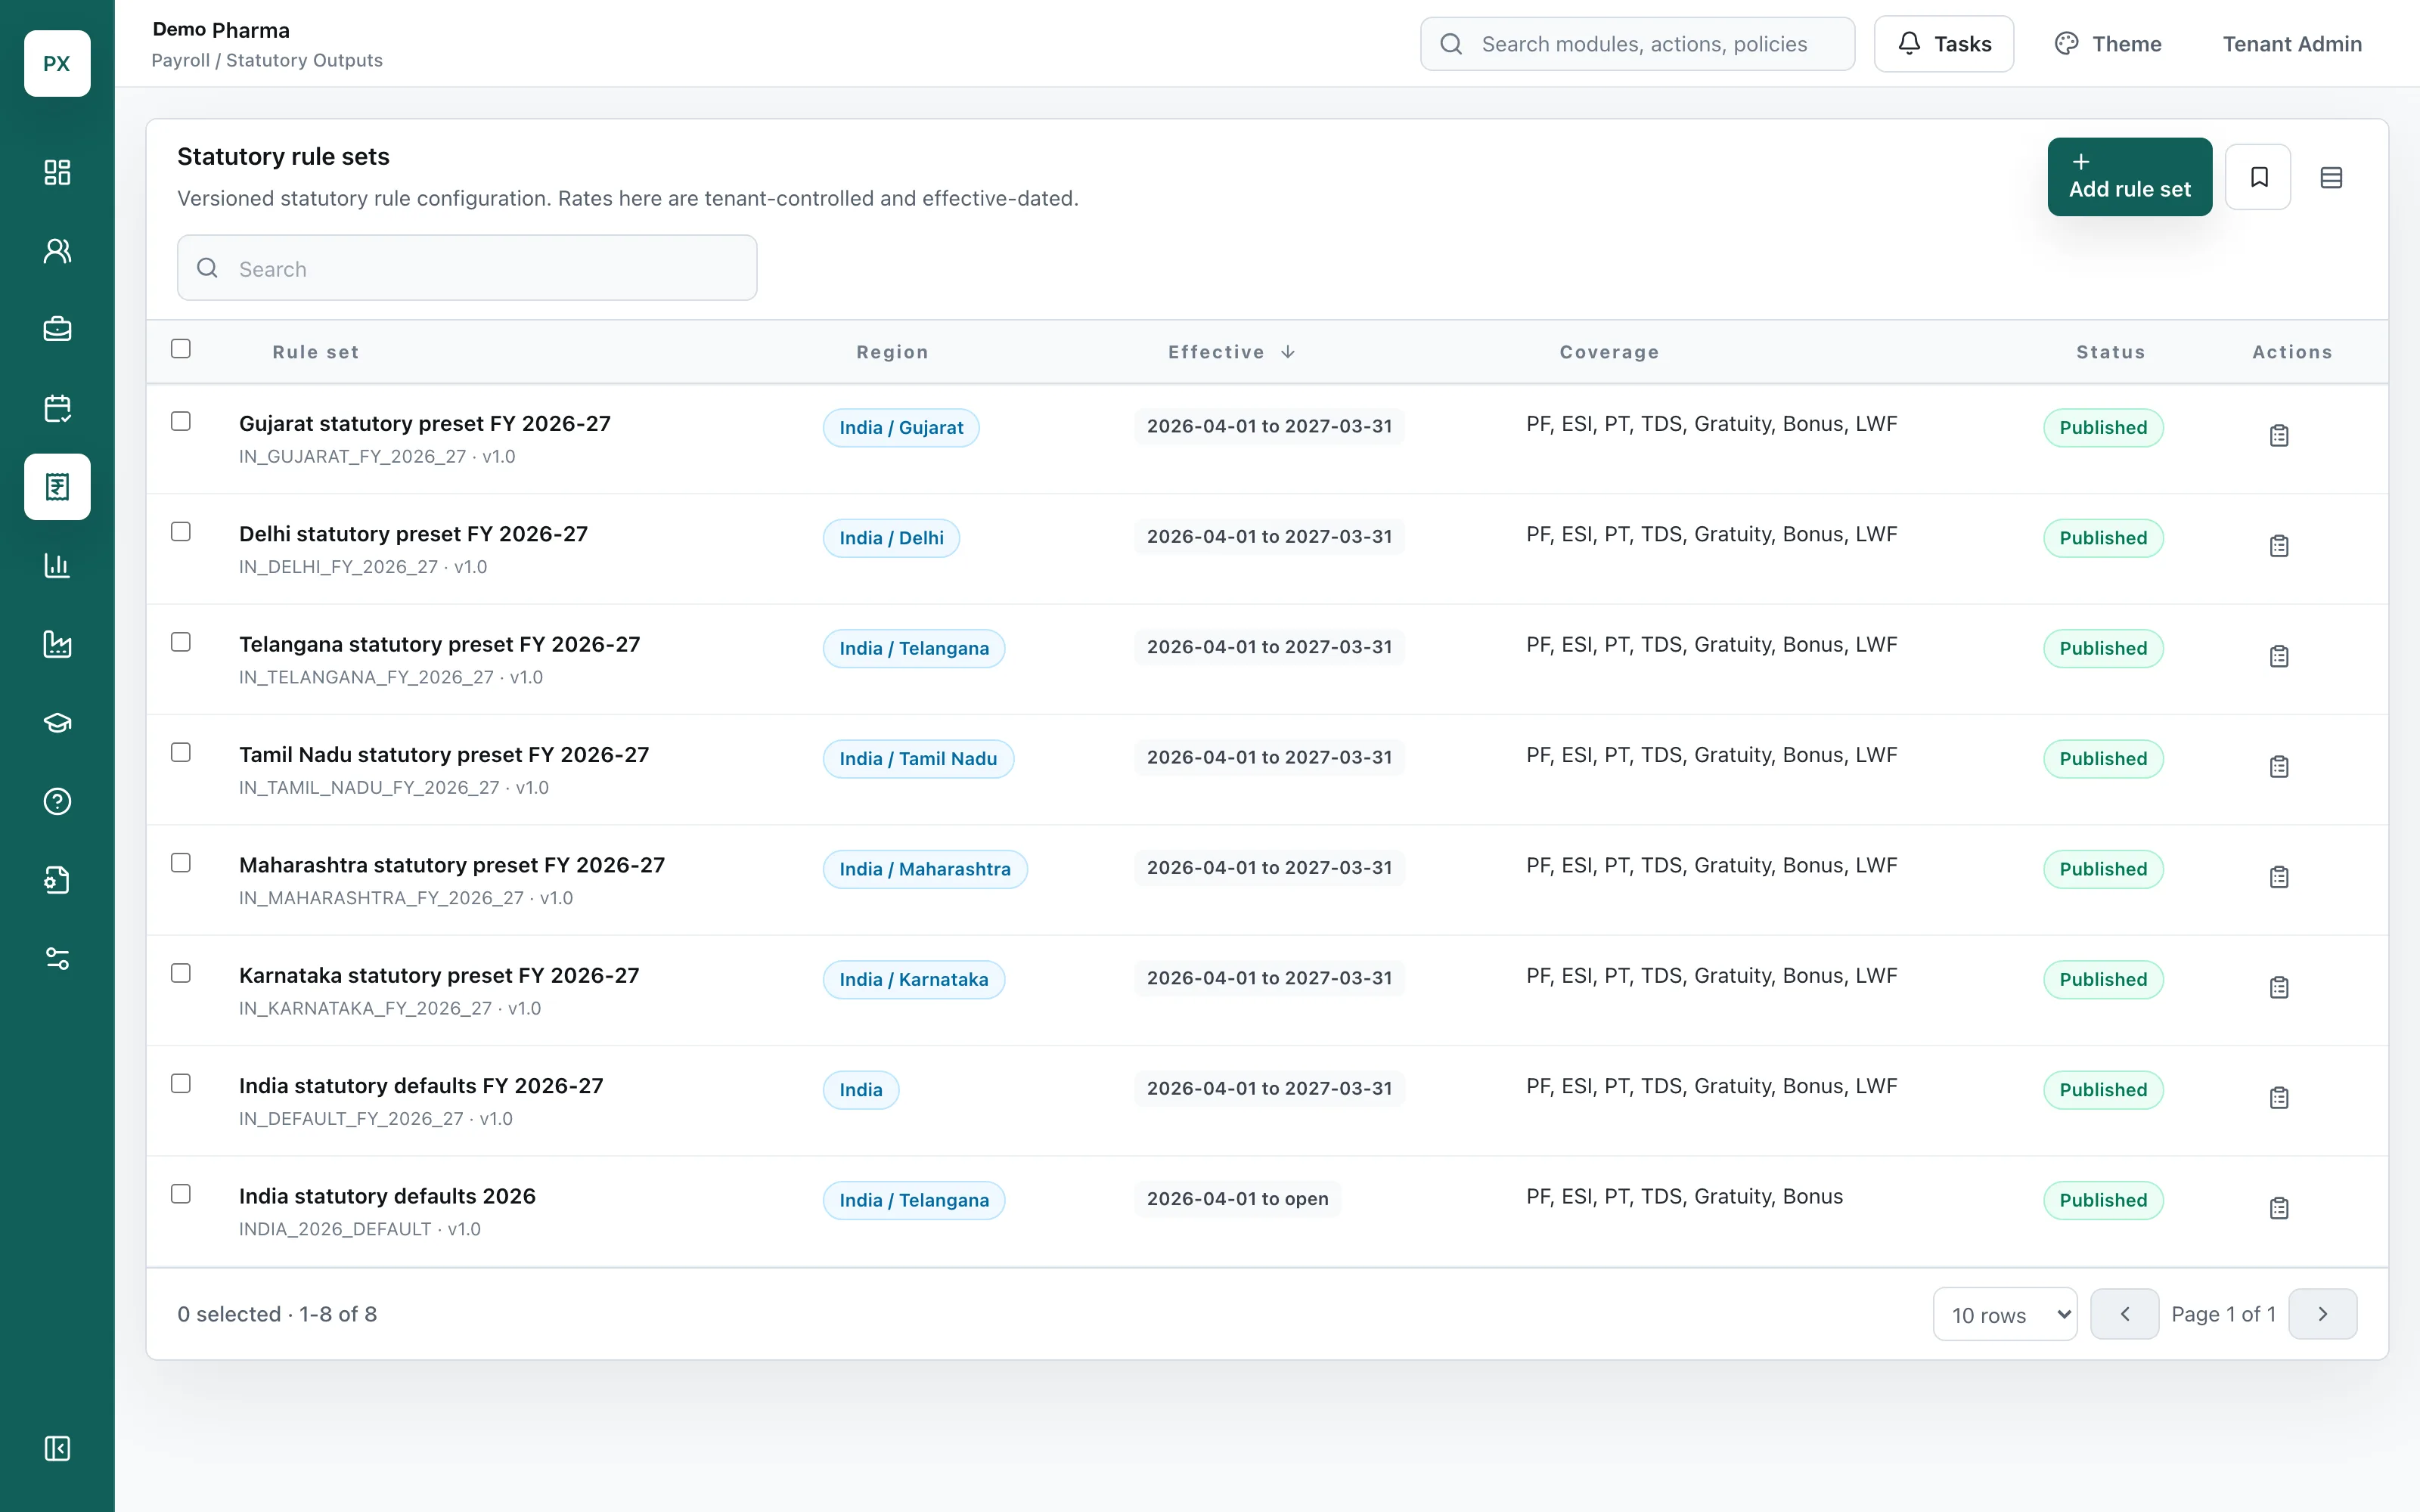Collapse sidebar with the panel icon
This screenshot has height=1512, width=2420.
pyautogui.click(x=57, y=1448)
